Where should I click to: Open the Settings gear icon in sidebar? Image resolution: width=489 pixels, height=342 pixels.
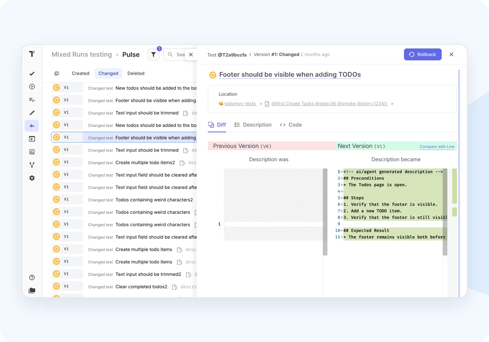point(32,178)
